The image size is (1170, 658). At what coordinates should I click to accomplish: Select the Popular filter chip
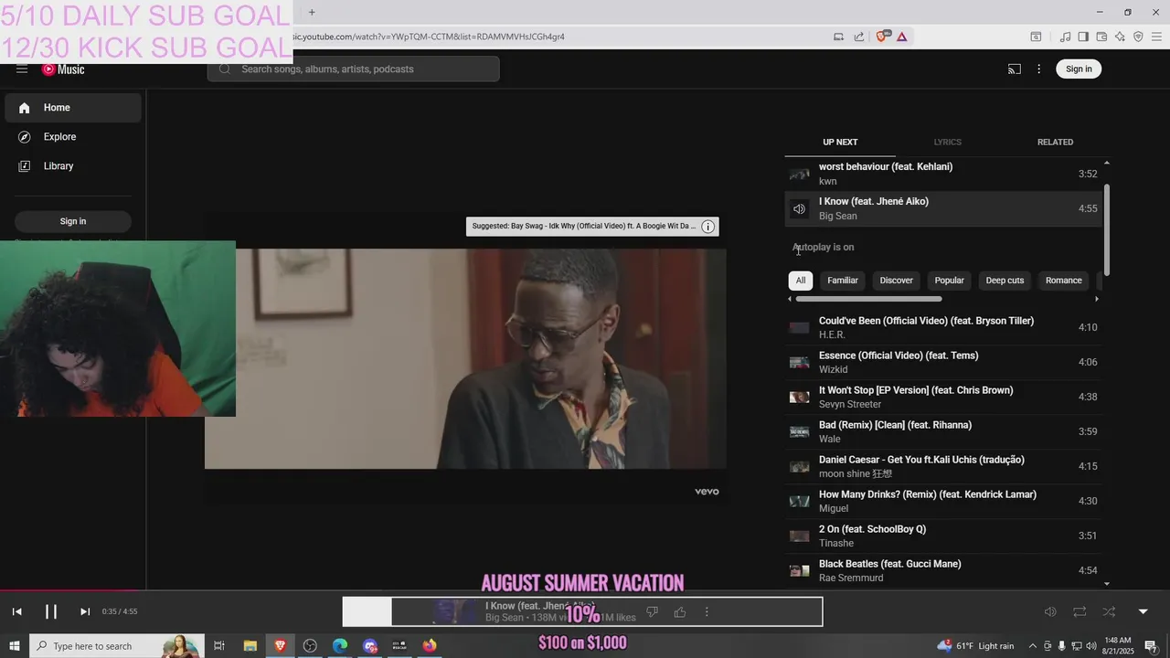point(949,281)
